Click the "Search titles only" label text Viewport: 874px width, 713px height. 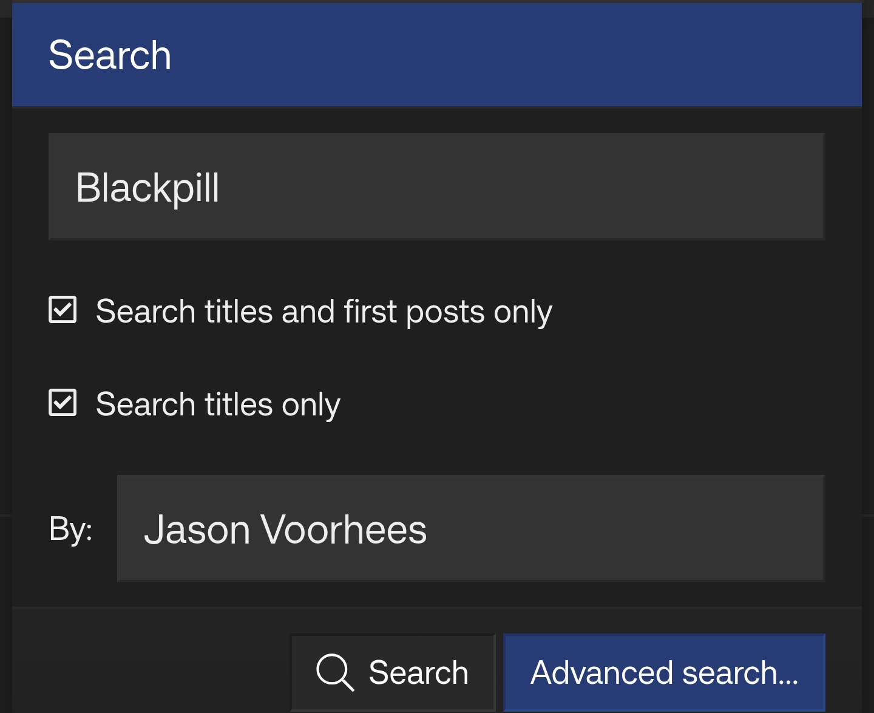pyautogui.click(x=218, y=404)
